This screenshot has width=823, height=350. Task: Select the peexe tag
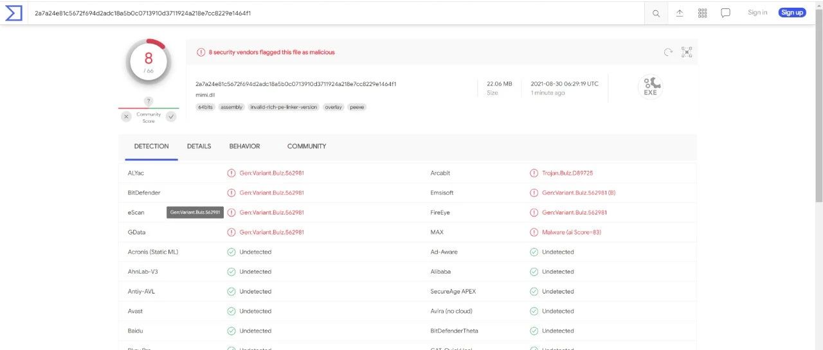(x=357, y=107)
